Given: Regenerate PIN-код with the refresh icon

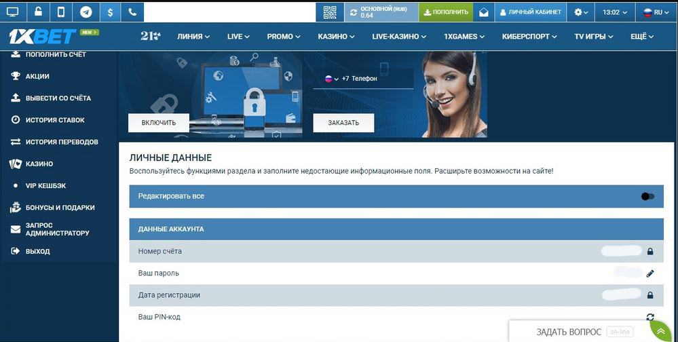Looking at the screenshot, I should (650, 317).
